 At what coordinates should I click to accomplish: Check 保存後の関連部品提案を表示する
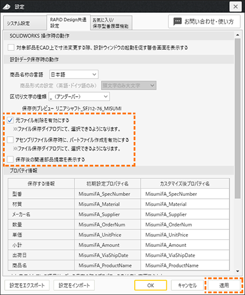click(x=10, y=160)
